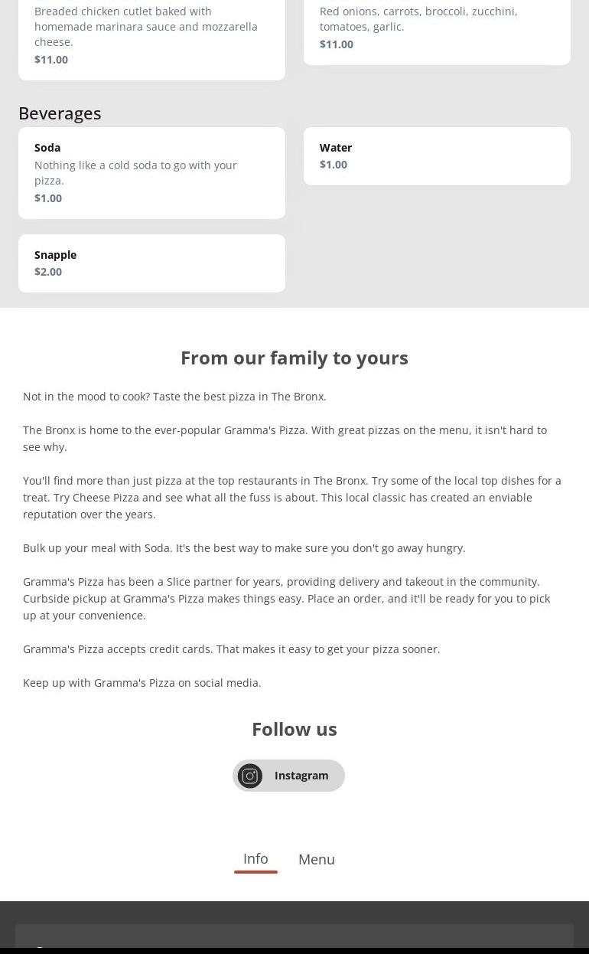589x954 pixels.
Task: Click the Beverages section heading
Action: tap(60, 113)
